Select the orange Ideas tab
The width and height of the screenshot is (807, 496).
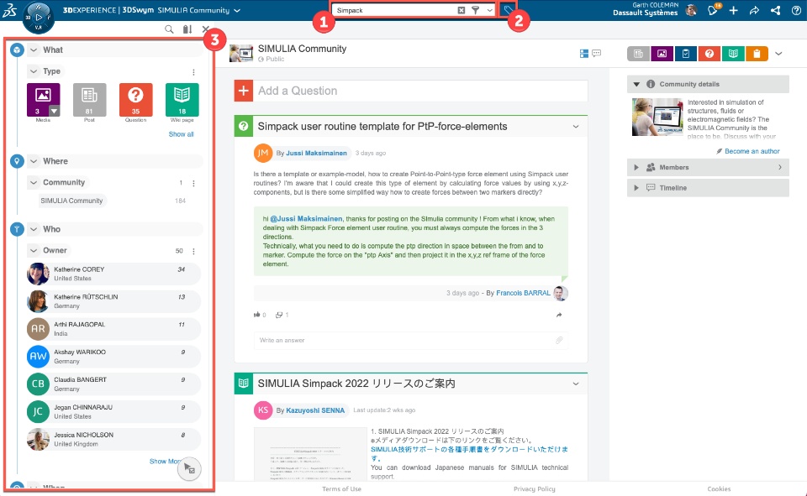tap(757, 54)
